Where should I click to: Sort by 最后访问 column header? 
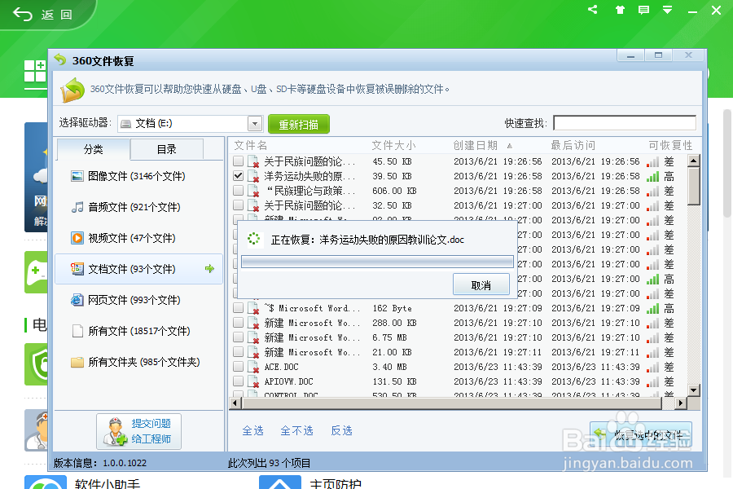[x=573, y=146]
